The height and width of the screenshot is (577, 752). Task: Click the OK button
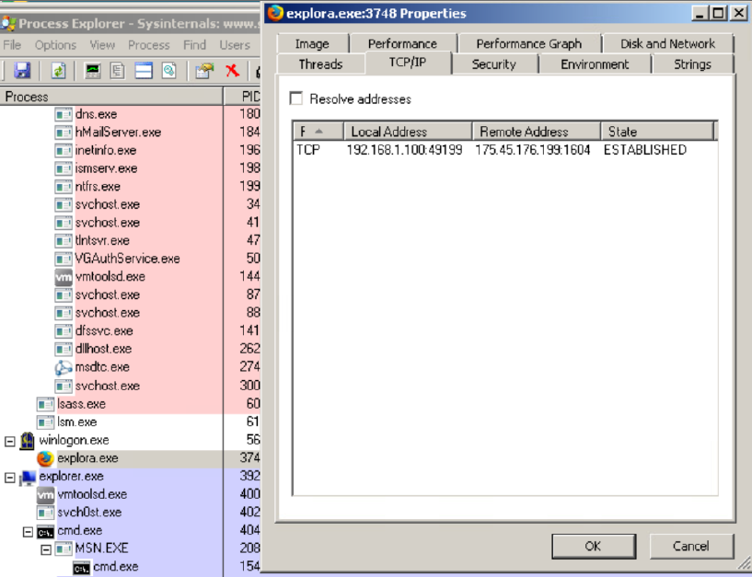point(594,546)
